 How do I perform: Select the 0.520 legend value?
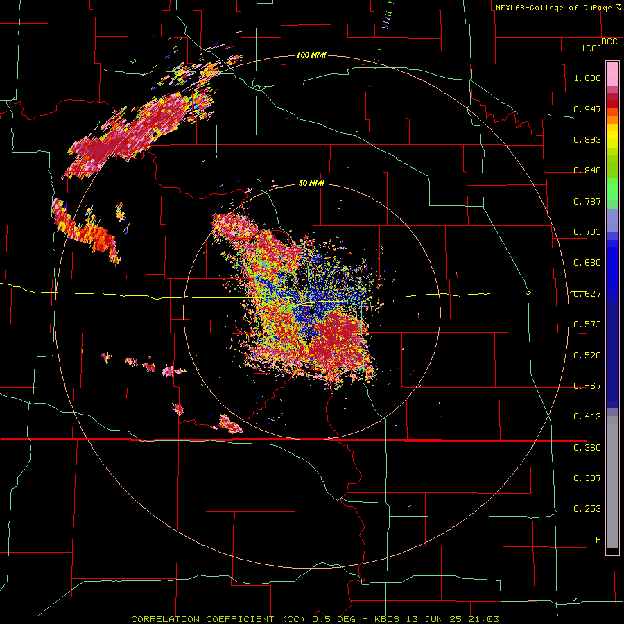click(x=587, y=356)
